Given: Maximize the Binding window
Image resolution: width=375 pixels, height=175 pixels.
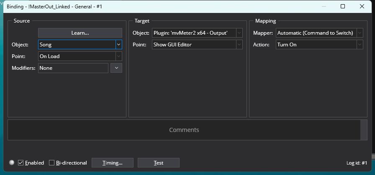Looking at the screenshot, I should coord(343,6).
